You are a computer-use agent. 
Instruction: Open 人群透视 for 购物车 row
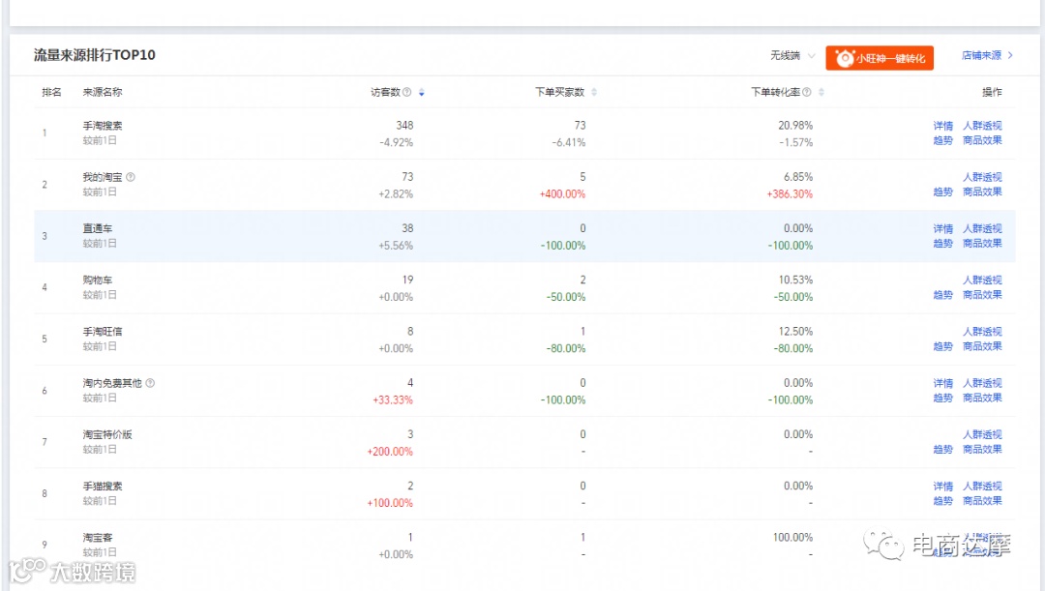[982, 280]
